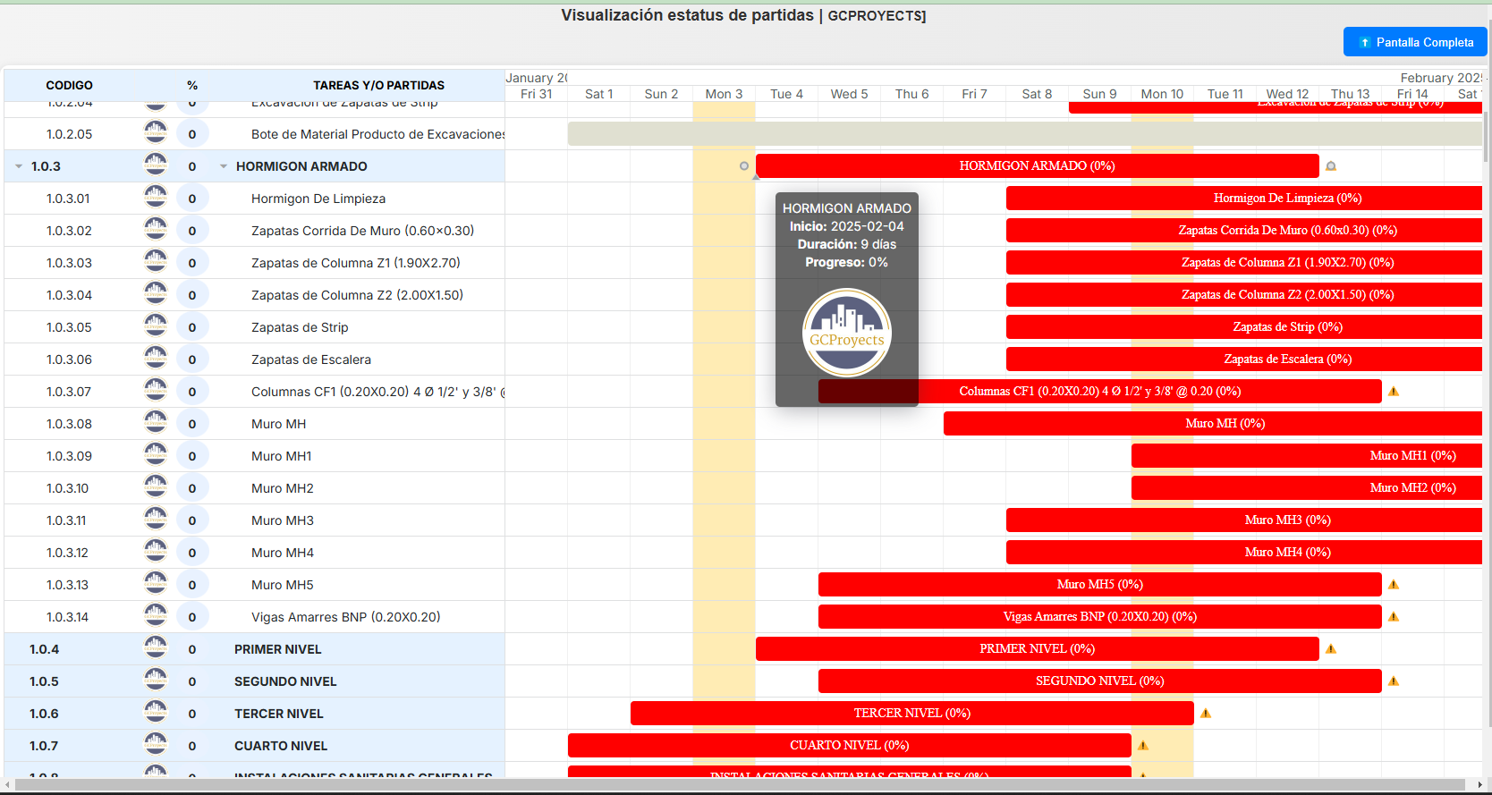Click the avatar icon in row 1.0.5
Image resolution: width=1492 pixels, height=795 pixels.
(x=156, y=681)
